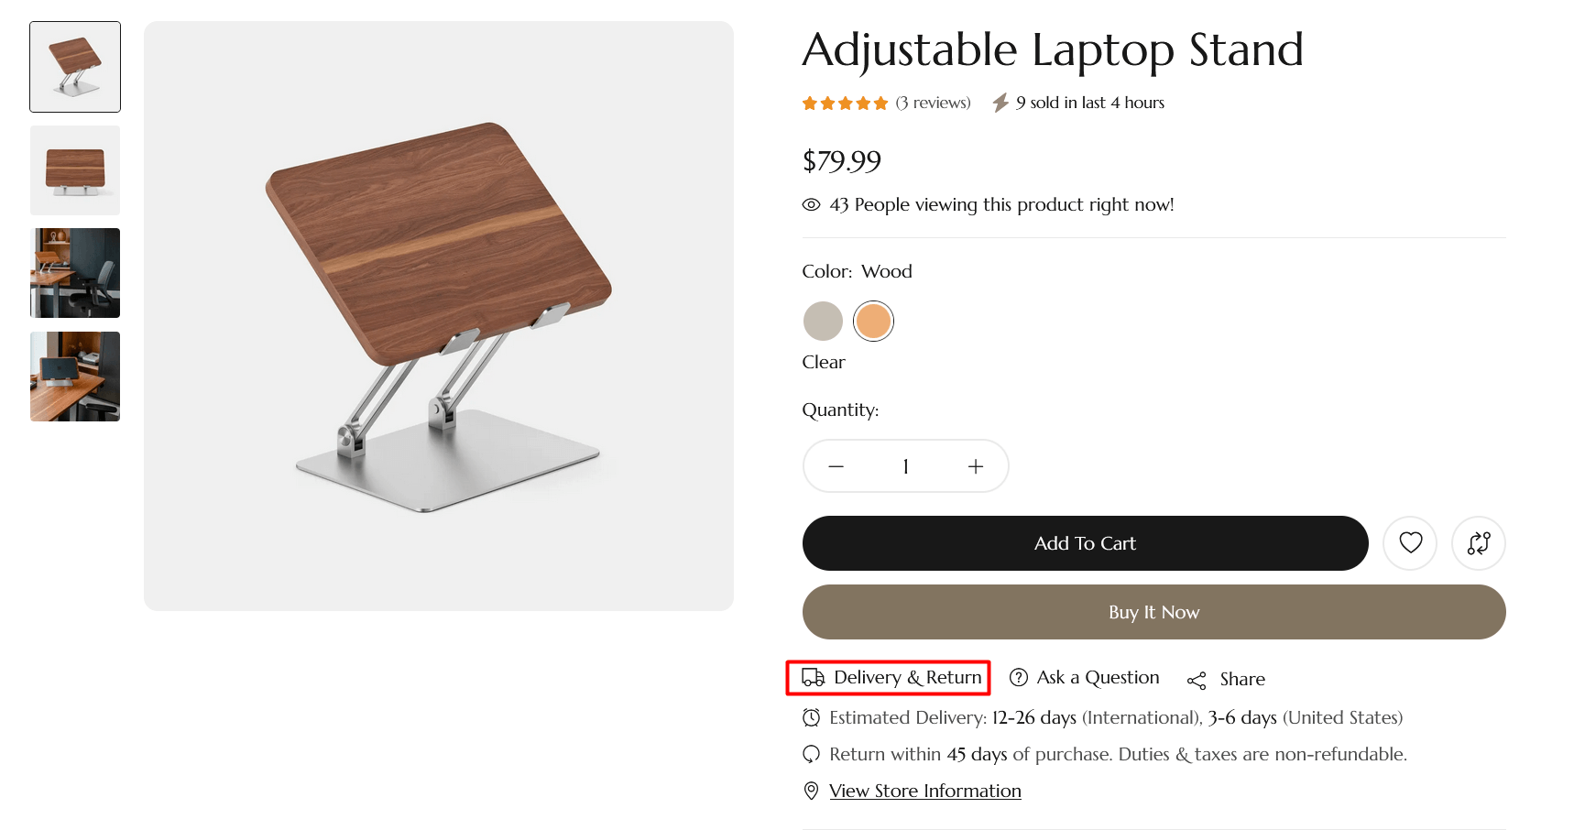1574x830 pixels.
Task: Click the store location pin icon
Action: [x=811, y=791]
